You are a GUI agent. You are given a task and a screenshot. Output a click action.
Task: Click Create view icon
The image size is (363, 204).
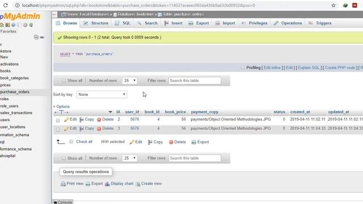coord(138,184)
